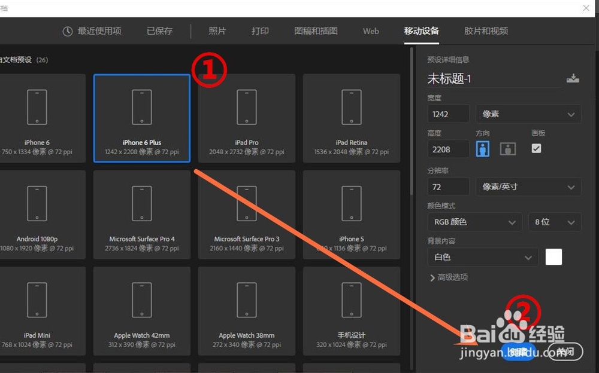The height and width of the screenshot is (373, 599).
Task: Switch to the Web tab
Action: click(371, 31)
